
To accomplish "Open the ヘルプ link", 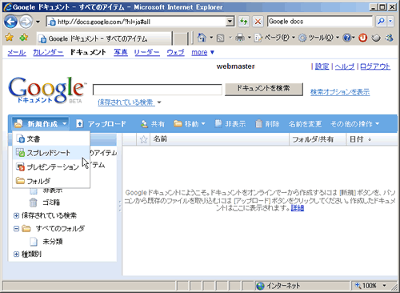I will point(345,66).
